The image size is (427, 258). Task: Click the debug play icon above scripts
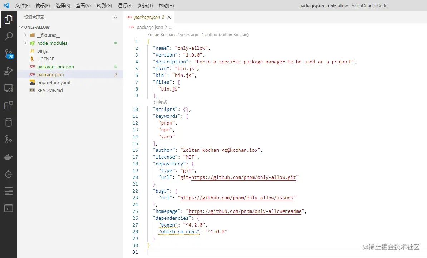[x=155, y=102]
